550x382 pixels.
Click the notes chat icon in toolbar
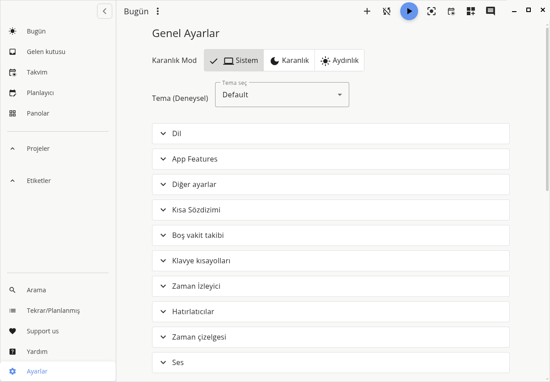point(491,12)
